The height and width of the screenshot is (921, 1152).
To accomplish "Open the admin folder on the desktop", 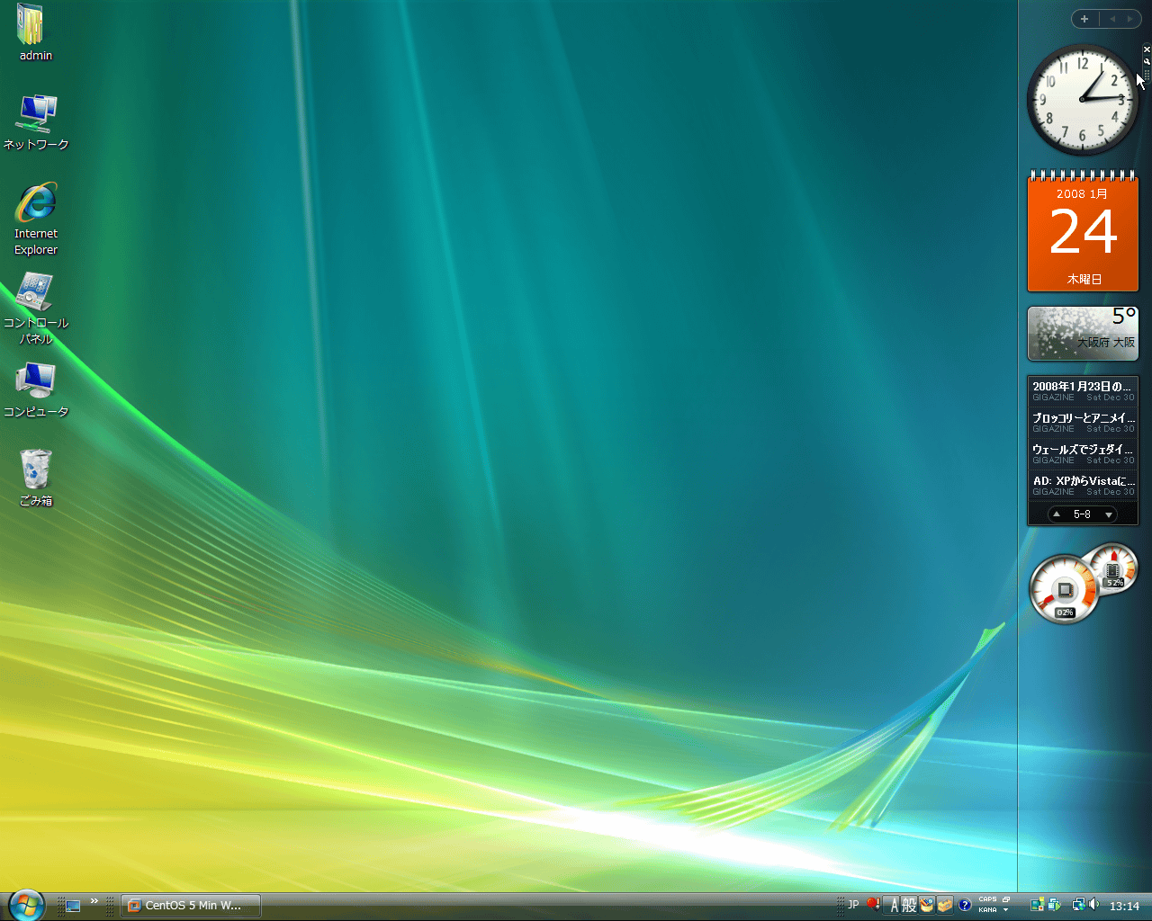I will point(33,22).
